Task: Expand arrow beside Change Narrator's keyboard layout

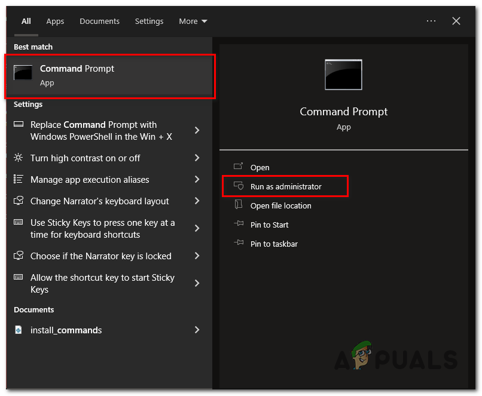Action: 197,201
